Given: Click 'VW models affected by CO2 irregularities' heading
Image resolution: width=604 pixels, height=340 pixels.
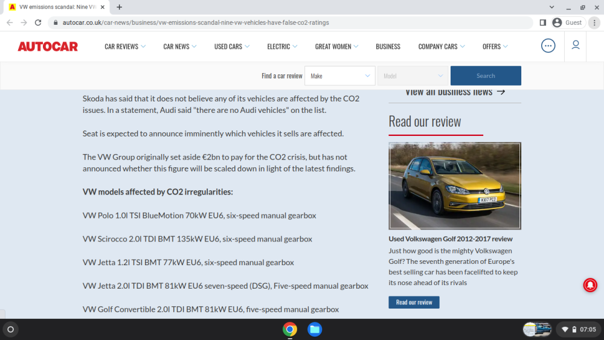Looking at the screenshot, I should pyautogui.click(x=158, y=192).
